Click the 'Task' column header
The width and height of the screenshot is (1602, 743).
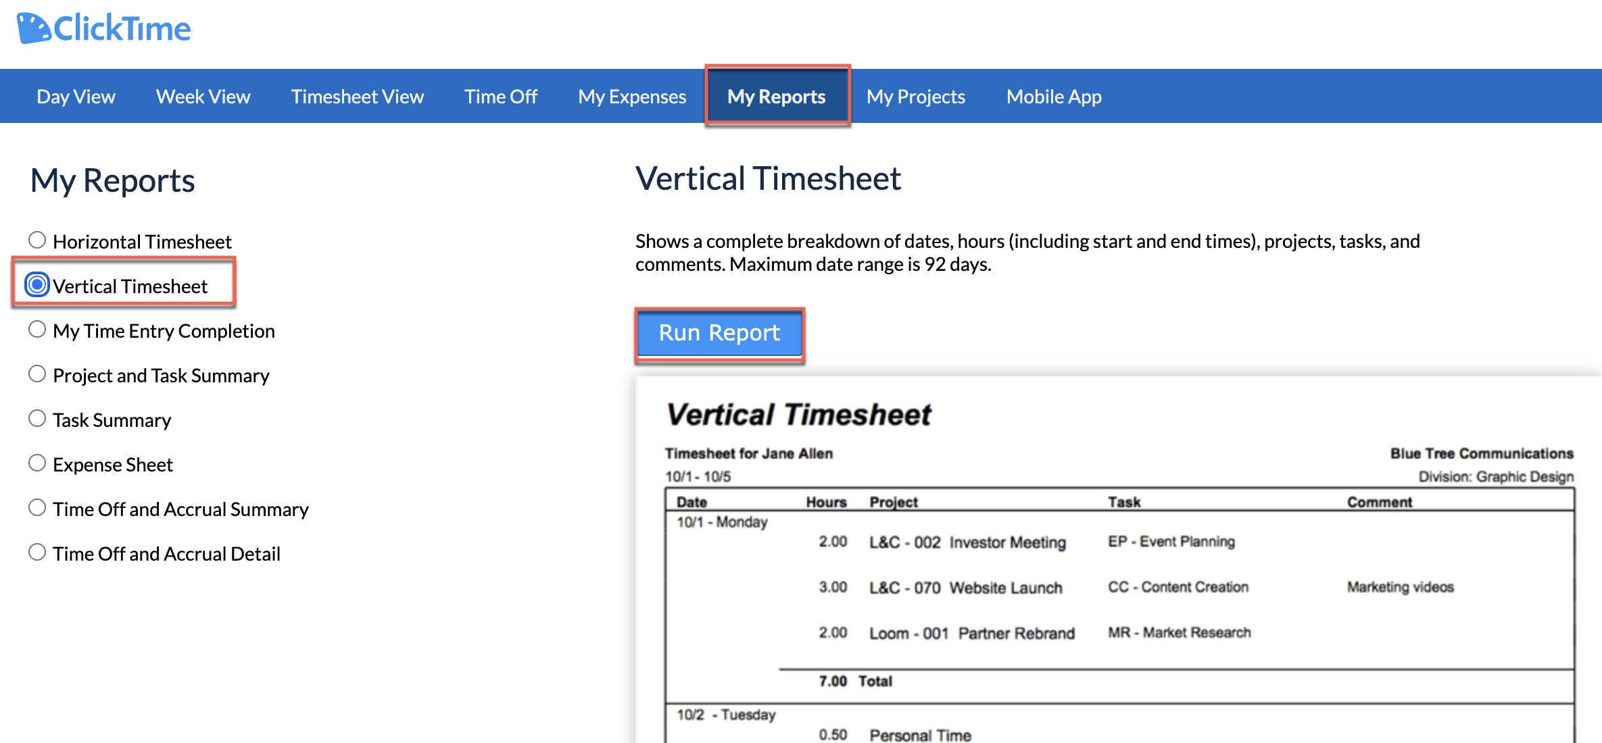click(x=1124, y=502)
